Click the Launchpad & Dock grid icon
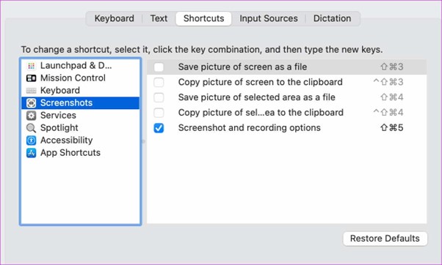 32,66
